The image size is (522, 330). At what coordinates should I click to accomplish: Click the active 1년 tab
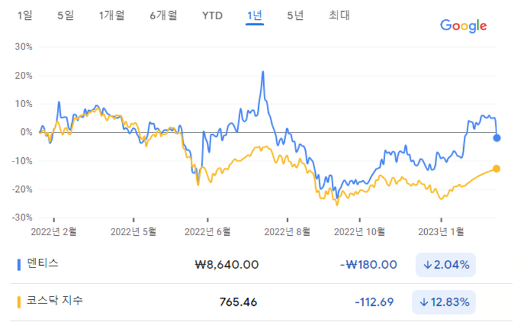coord(254,15)
